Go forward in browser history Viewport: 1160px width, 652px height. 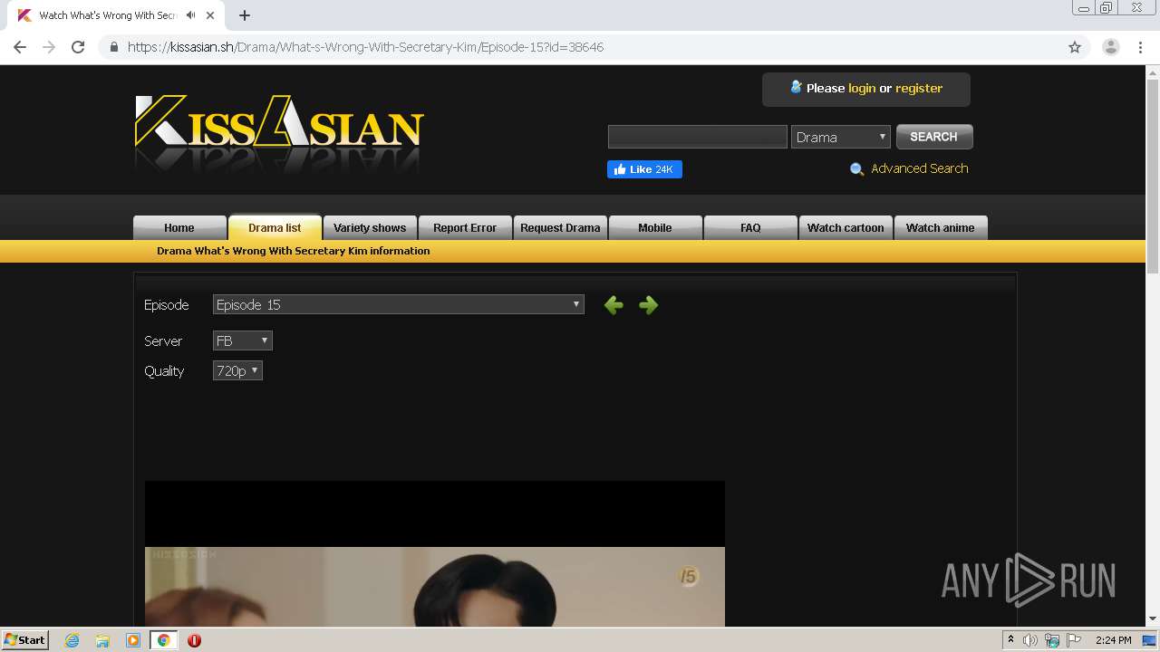tap(49, 47)
